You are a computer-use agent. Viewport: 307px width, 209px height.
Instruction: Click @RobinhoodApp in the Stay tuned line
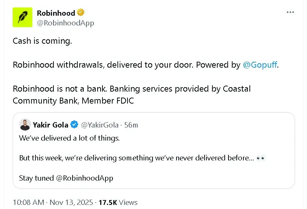(x=85, y=178)
